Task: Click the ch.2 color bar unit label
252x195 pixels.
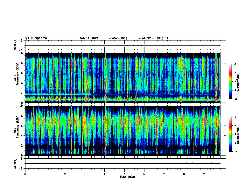Action: [238, 135]
